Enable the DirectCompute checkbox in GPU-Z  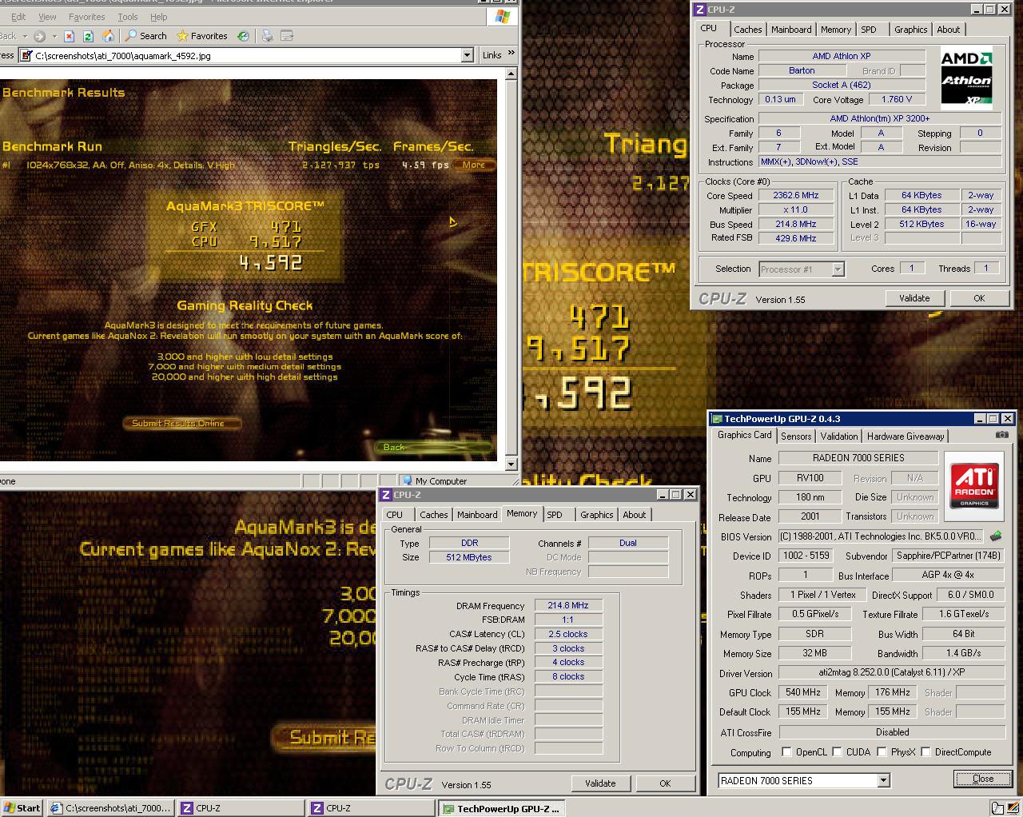tap(925, 752)
